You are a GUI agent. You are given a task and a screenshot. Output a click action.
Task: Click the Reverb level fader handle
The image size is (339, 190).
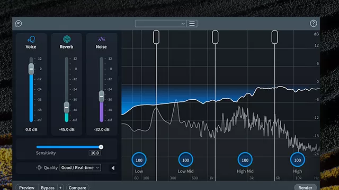(x=67, y=107)
